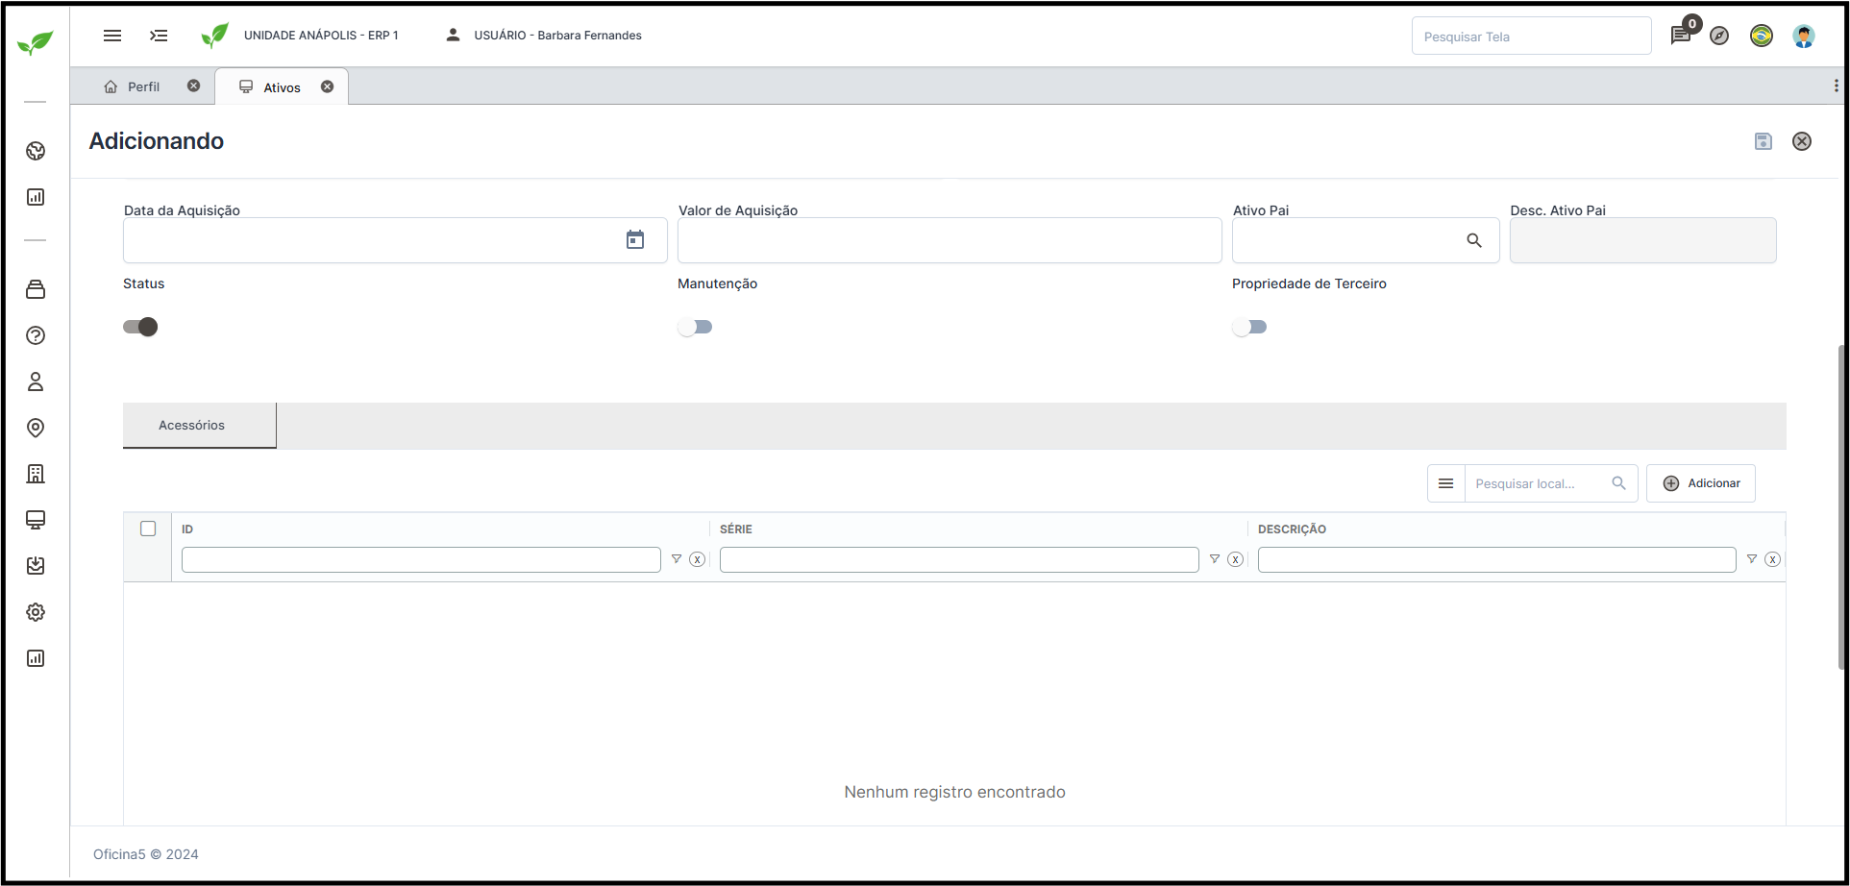Click the save disk icon
1850x886 pixels.
click(x=1763, y=141)
